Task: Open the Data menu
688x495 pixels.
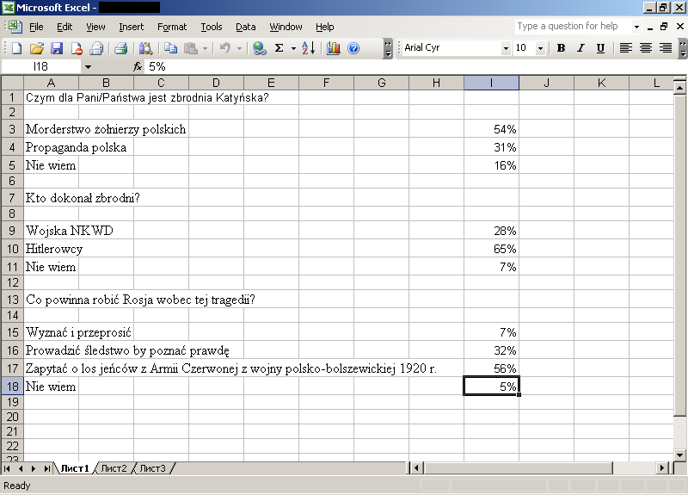Action: [x=246, y=27]
